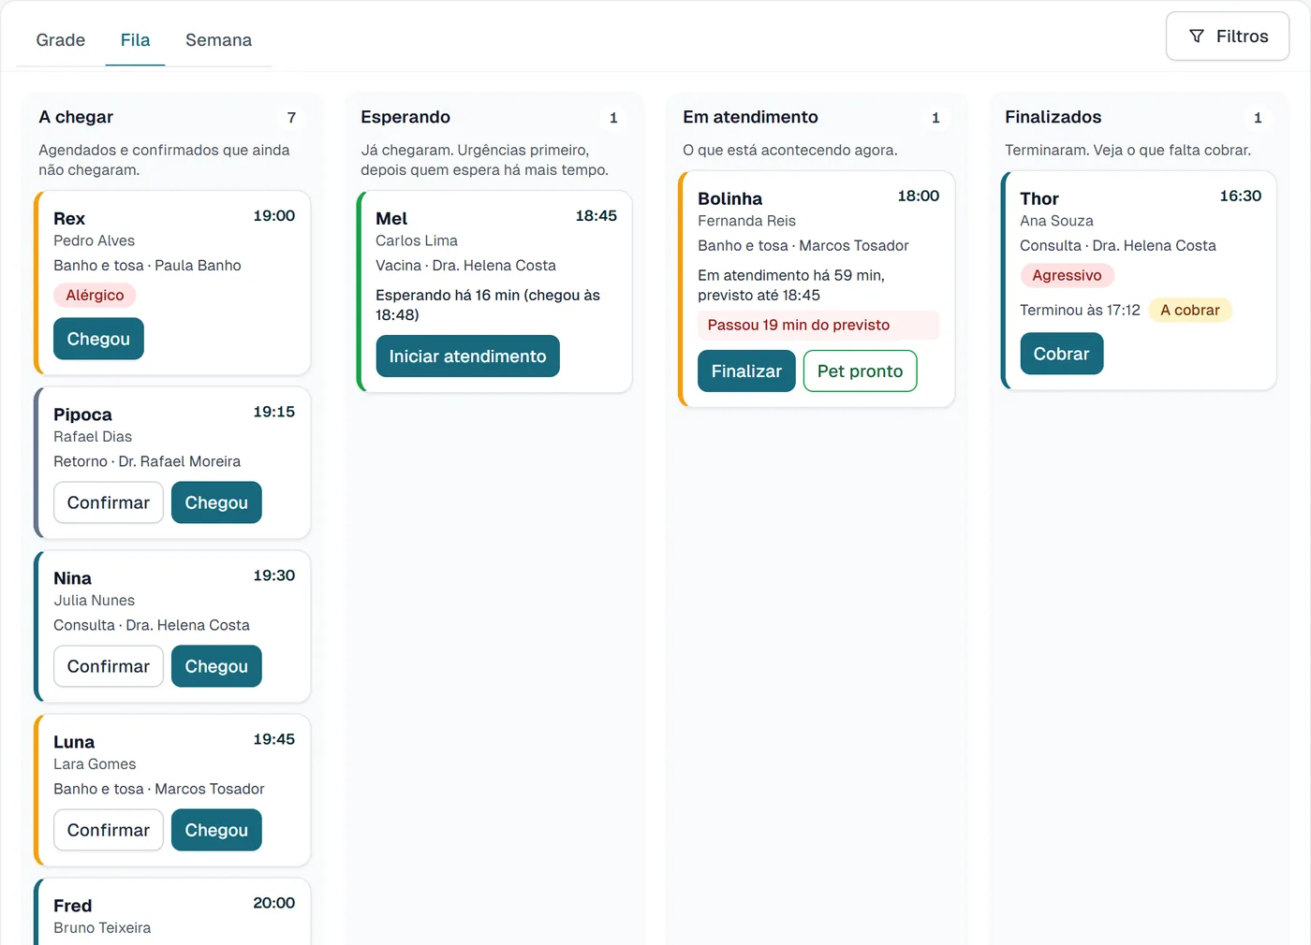The image size is (1311, 945).
Task: Click Banho e tosa · Paula Banho line
Action: [147, 266]
